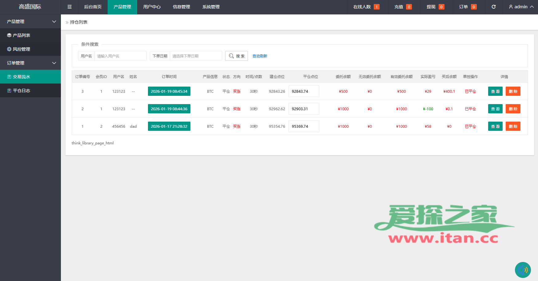Click the 用户名 search input field
This screenshot has height=281, width=538.
[x=120, y=56]
